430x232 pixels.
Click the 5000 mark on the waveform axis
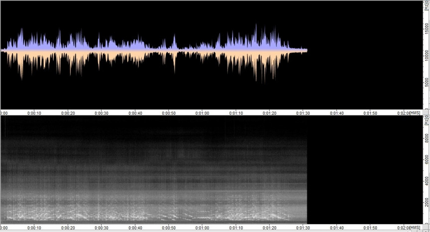click(426, 82)
